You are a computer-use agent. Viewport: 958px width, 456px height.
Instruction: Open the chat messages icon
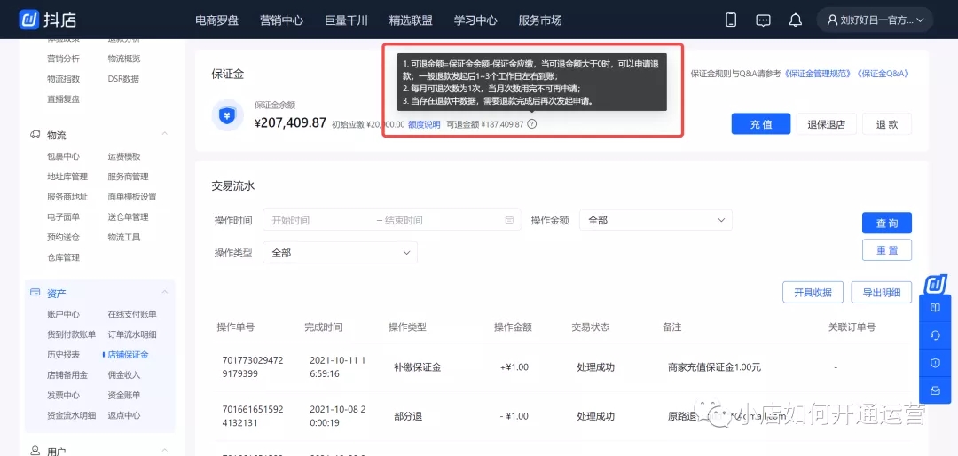click(x=763, y=20)
